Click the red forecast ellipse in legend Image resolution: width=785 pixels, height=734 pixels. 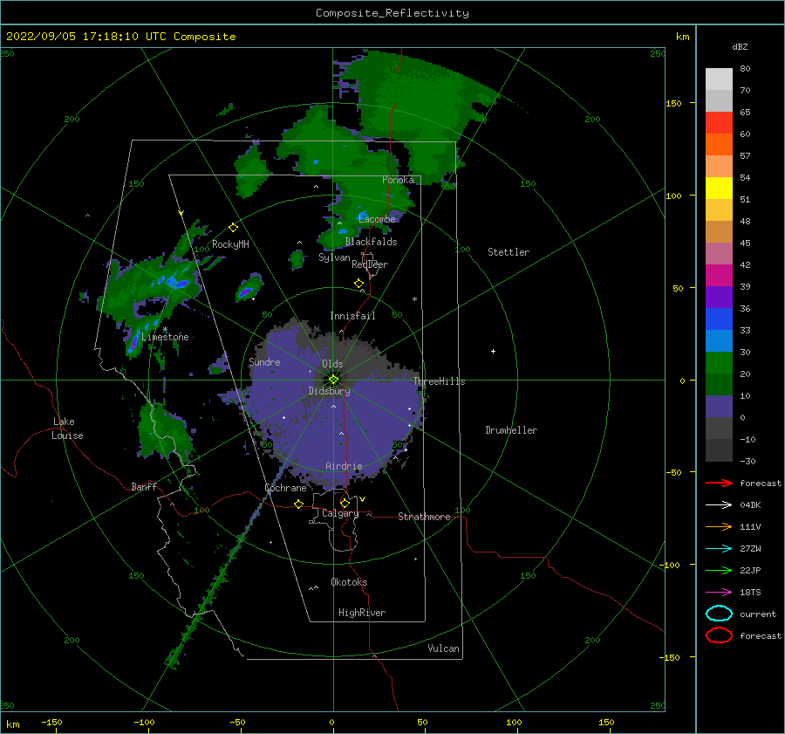pos(719,635)
